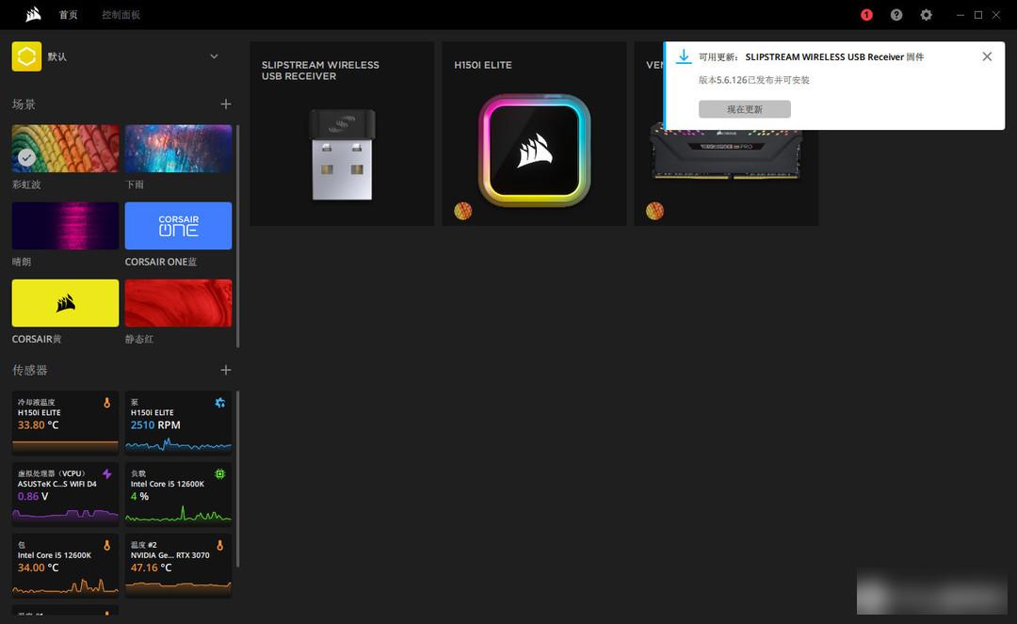Click the 34.00 °C package temperature value
This screenshot has width=1017, height=624.
click(39, 568)
